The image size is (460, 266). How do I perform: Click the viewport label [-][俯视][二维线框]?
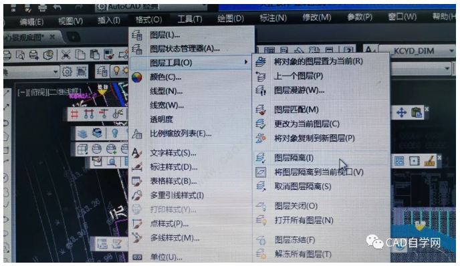[49, 92]
